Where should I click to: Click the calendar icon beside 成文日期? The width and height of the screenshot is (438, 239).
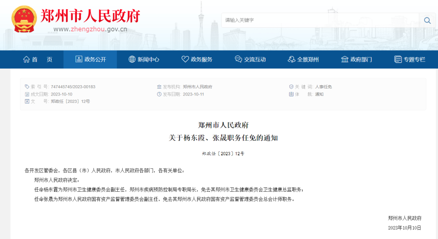coord(27,94)
